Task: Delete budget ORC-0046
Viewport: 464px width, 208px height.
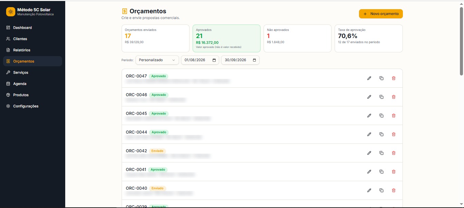Action: (394, 97)
